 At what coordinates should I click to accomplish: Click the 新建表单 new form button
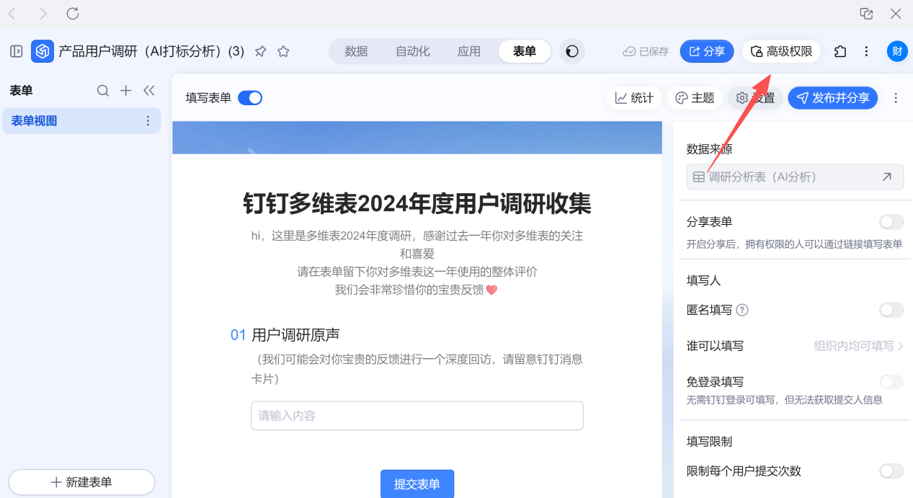(81, 482)
